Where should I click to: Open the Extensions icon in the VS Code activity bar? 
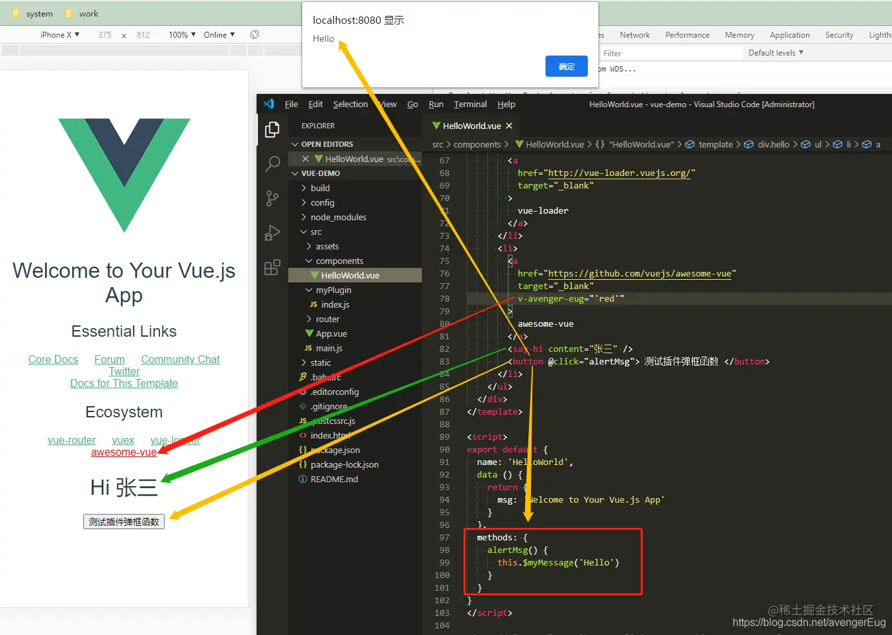pyautogui.click(x=272, y=267)
